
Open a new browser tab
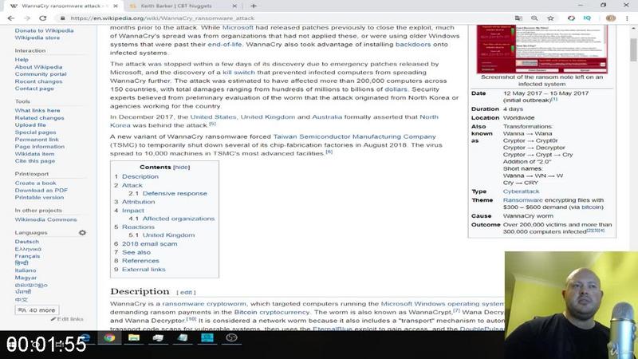[254, 6]
